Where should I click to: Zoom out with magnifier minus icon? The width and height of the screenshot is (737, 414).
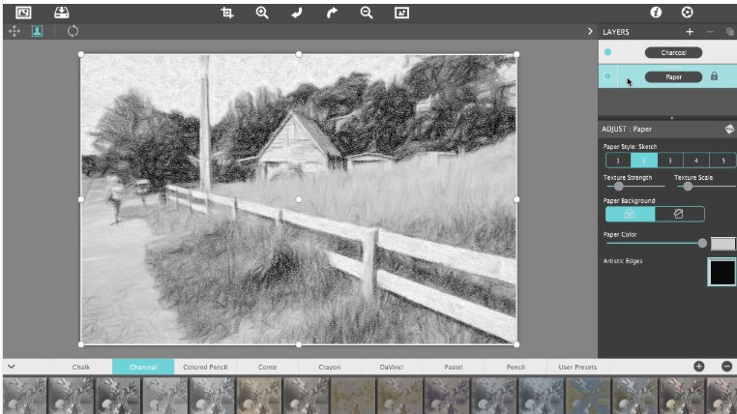tap(367, 13)
